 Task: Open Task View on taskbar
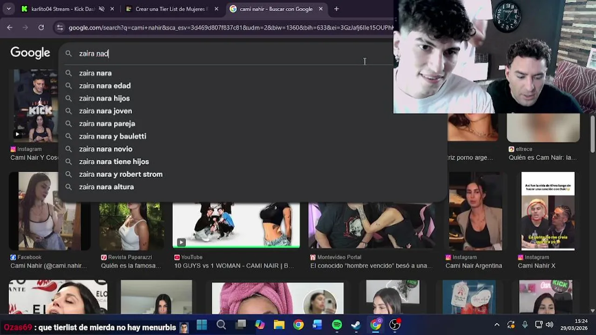click(x=241, y=325)
